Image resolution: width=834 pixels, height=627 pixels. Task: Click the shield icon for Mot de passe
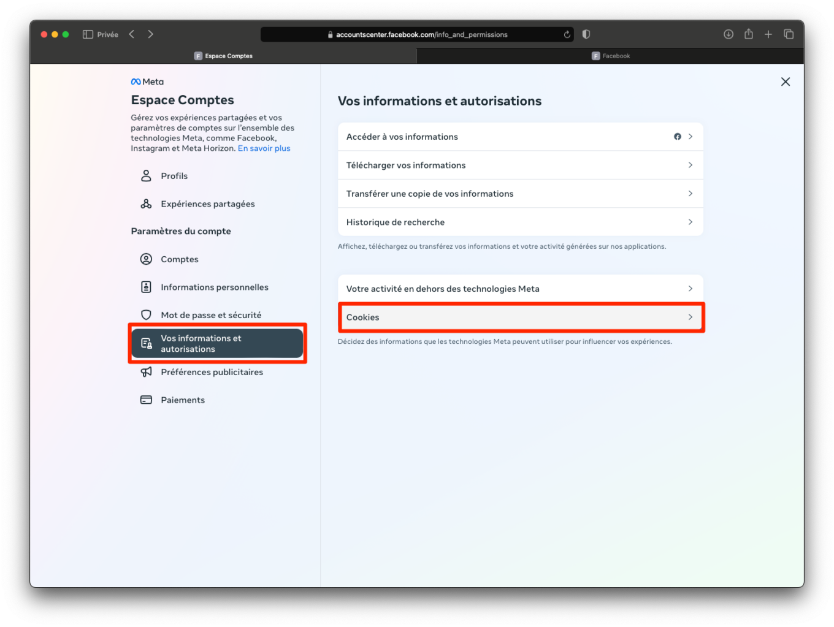coord(146,315)
